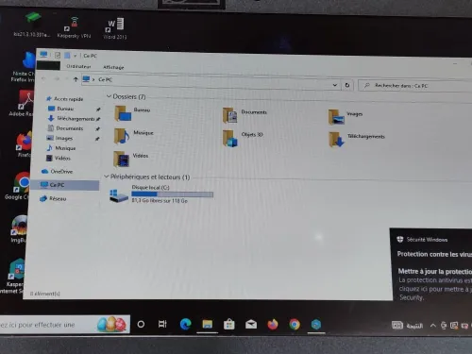Select Bureau in the navigation pane
The height and width of the screenshot is (354, 472).
(61, 109)
